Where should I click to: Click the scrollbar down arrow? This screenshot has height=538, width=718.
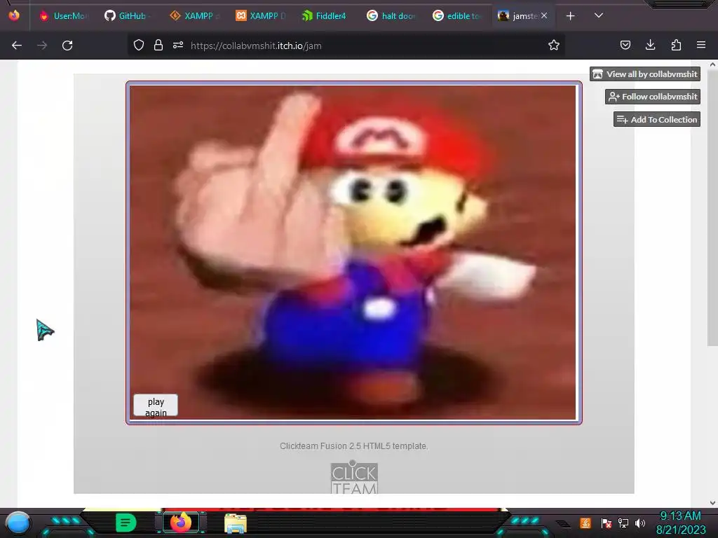click(712, 503)
